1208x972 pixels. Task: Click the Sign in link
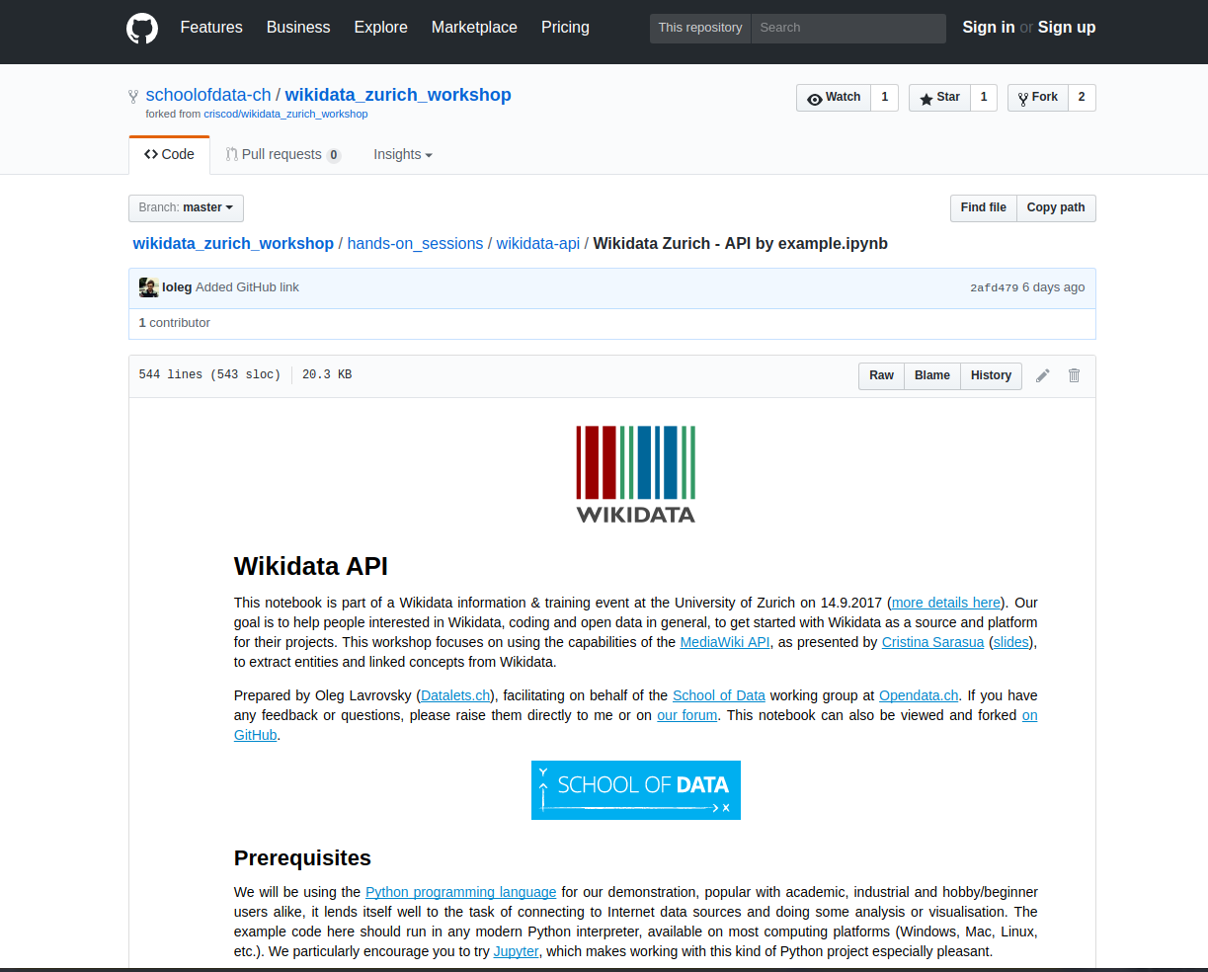989,28
